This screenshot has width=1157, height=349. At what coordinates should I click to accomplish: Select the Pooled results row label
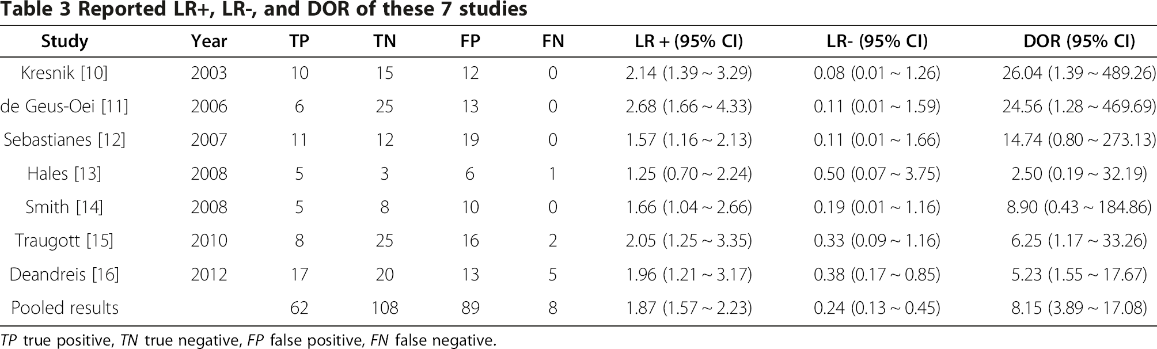(65, 308)
